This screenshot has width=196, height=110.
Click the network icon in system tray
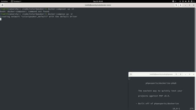[x=180, y=1]
